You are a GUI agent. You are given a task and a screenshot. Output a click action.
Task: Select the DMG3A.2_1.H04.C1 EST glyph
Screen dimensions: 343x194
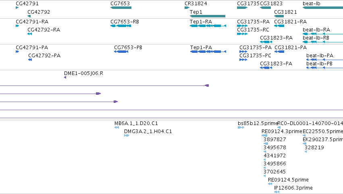click(127, 136)
